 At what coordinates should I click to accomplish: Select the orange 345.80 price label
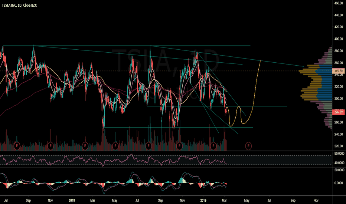[338, 71]
